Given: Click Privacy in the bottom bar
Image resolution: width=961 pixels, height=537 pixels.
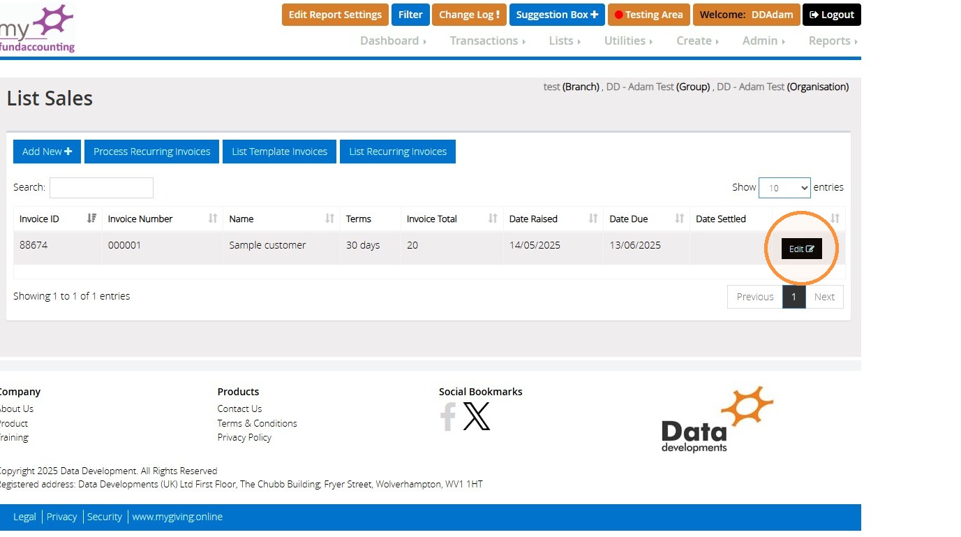Looking at the screenshot, I should coord(61,517).
